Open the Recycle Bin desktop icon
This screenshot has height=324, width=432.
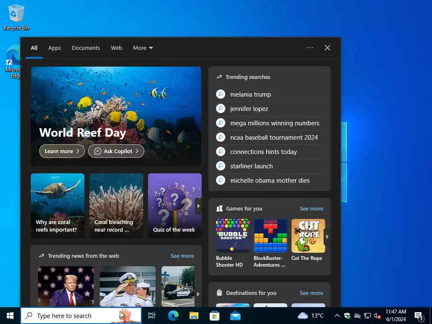tap(16, 17)
